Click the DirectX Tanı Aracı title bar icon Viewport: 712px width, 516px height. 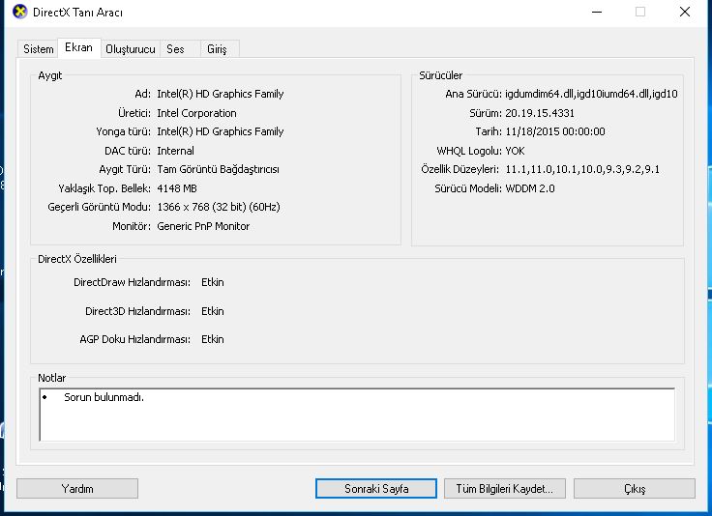(20, 12)
